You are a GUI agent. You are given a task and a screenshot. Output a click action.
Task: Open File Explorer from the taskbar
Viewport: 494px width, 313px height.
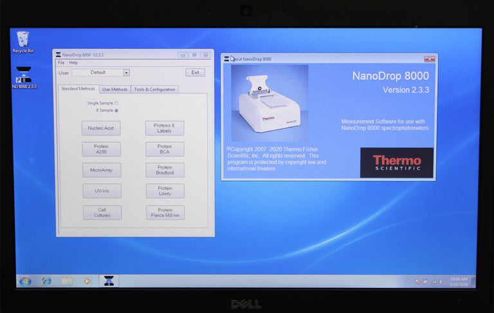[x=67, y=281]
